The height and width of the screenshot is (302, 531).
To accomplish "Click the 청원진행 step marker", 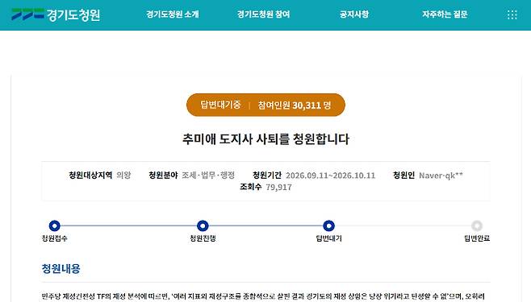I will coord(203,225).
